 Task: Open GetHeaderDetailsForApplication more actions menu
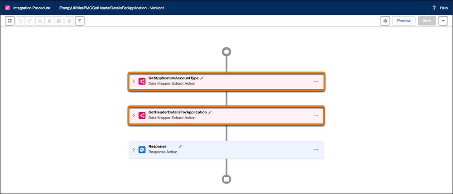(x=316, y=115)
